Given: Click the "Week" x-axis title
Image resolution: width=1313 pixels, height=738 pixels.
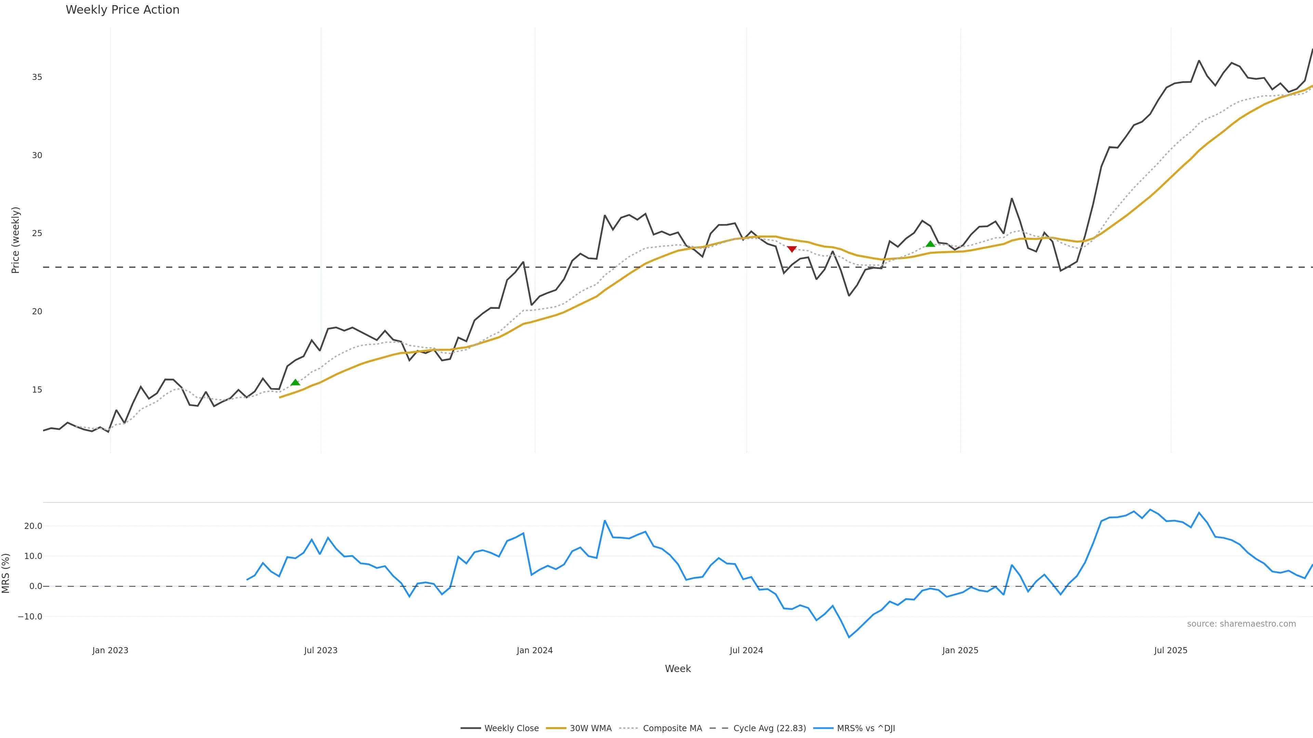Looking at the screenshot, I should pos(677,669).
